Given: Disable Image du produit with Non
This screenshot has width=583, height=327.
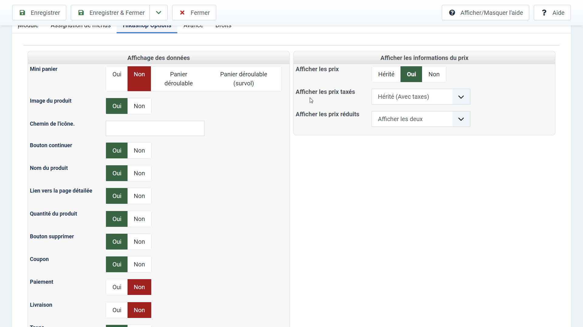Looking at the screenshot, I should pyautogui.click(x=139, y=106).
